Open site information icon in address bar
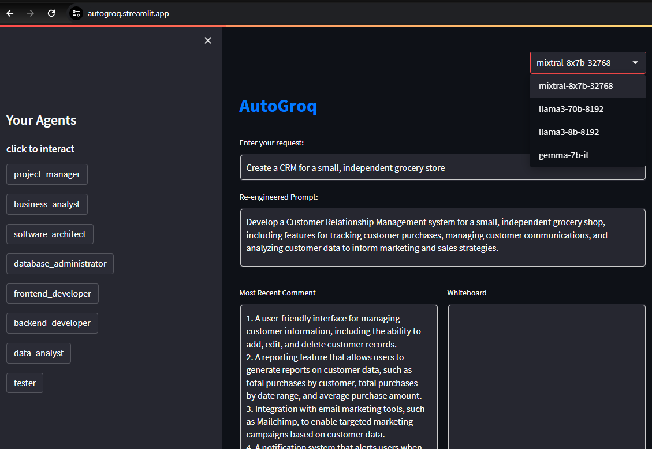This screenshot has width=652, height=449. [76, 13]
